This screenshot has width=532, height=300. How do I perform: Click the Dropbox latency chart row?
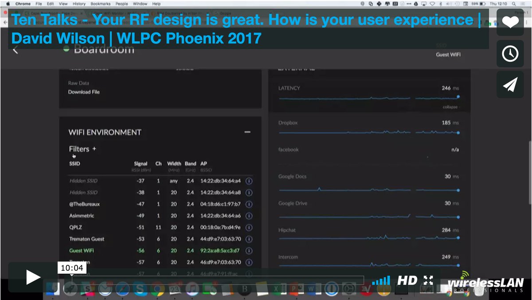[x=368, y=128]
